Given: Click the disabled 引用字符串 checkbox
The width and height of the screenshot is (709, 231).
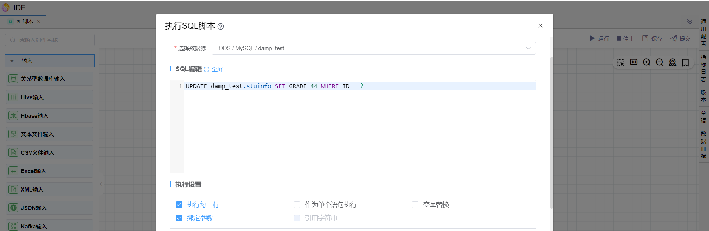Looking at the screenshot, I should pyautogui.click(x=297, y=218).
